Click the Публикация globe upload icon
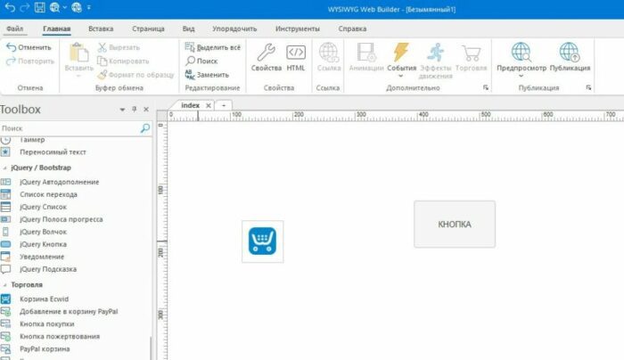This screenshot has width=624, height=360. (570, 53)
